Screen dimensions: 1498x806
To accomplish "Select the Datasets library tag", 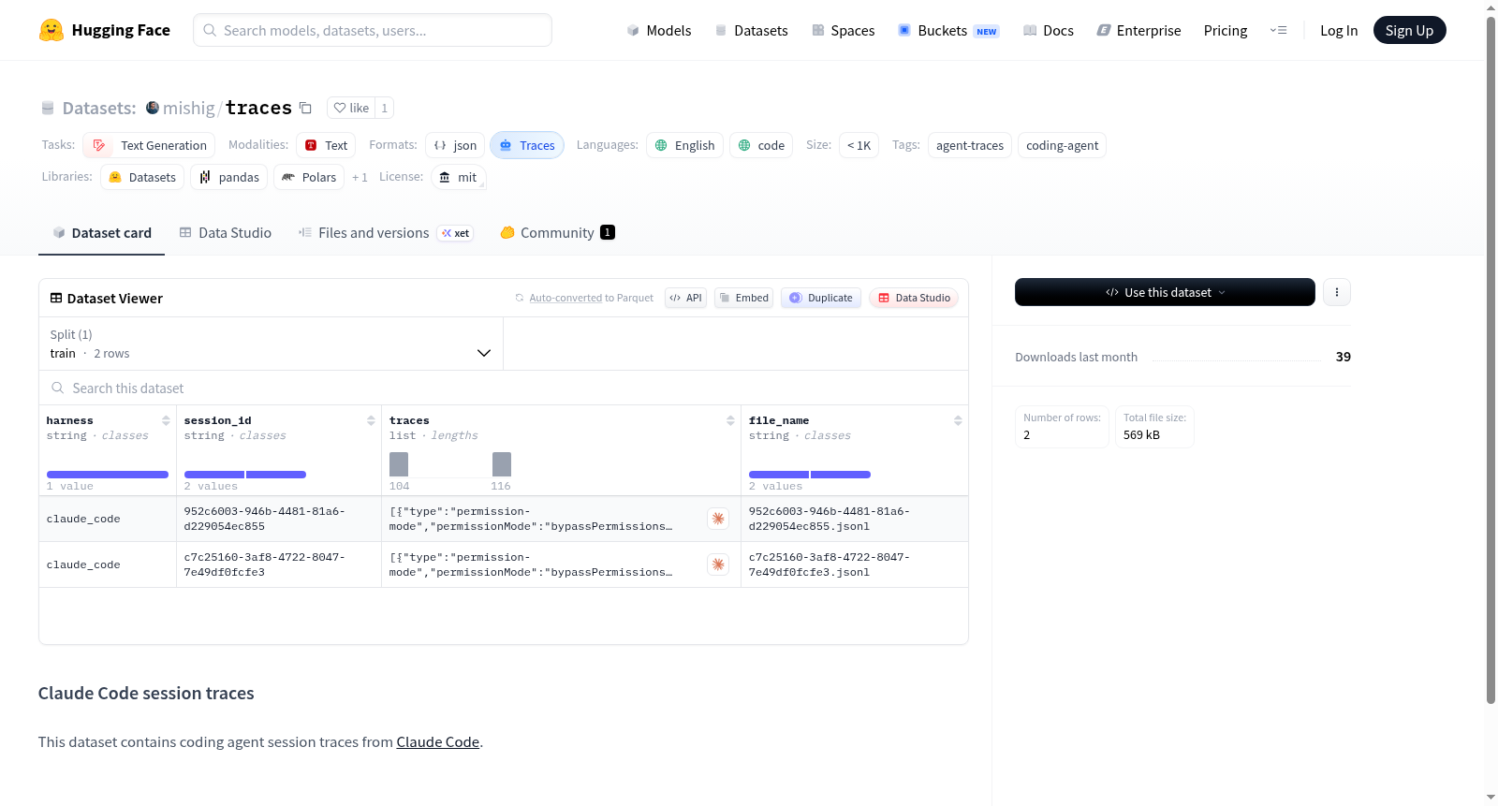I will click(142, 177).
